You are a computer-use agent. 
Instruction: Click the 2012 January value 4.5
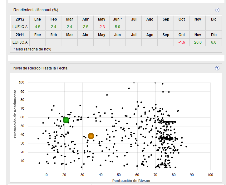[x=37, y=27]
